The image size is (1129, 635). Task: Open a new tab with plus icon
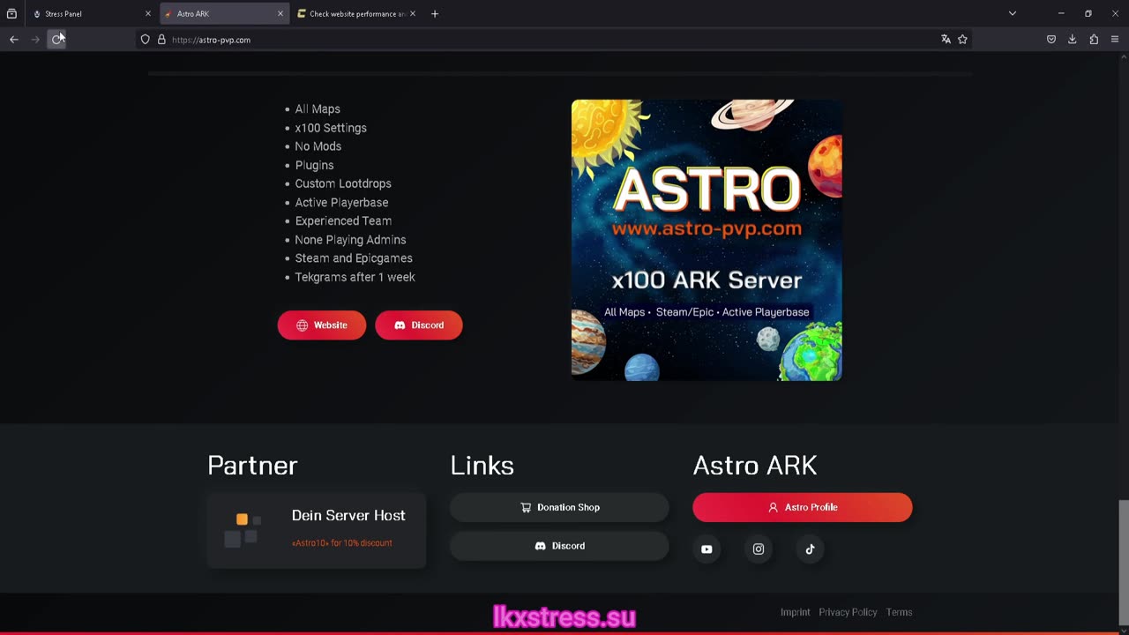point(435,14)
